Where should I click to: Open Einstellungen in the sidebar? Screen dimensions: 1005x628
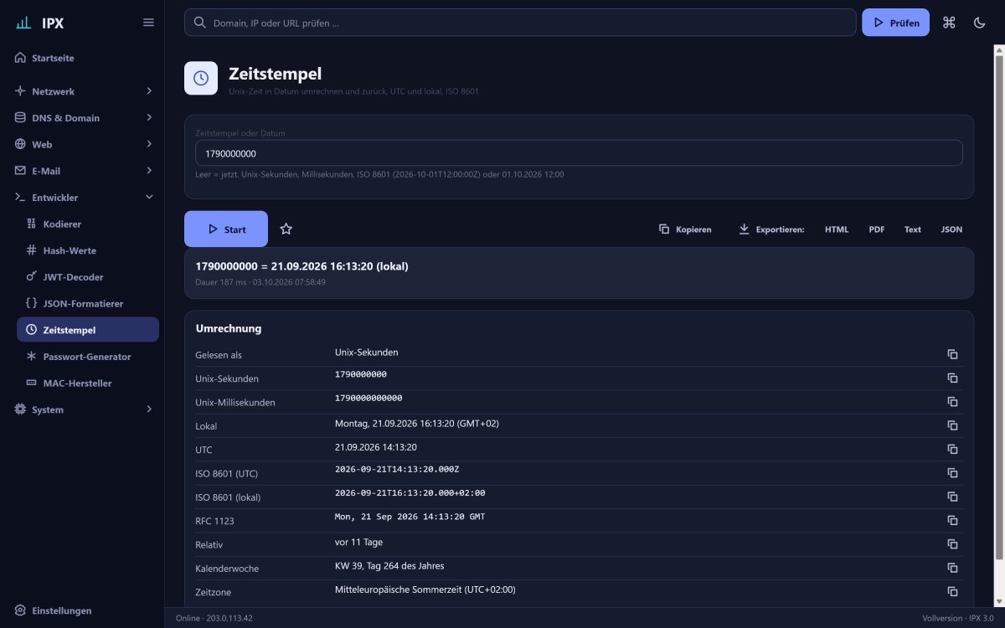(87, 610)
